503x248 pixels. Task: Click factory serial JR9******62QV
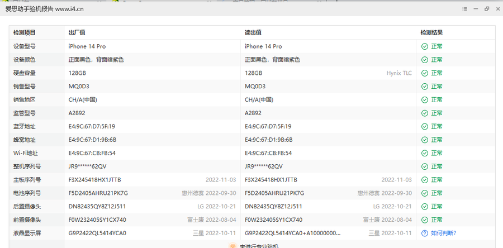pos(87,166)
